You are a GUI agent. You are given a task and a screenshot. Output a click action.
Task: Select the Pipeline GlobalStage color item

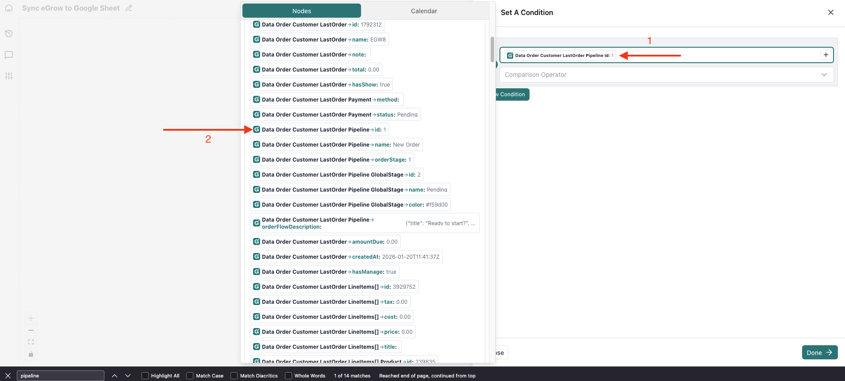click(x=350, y=205)
